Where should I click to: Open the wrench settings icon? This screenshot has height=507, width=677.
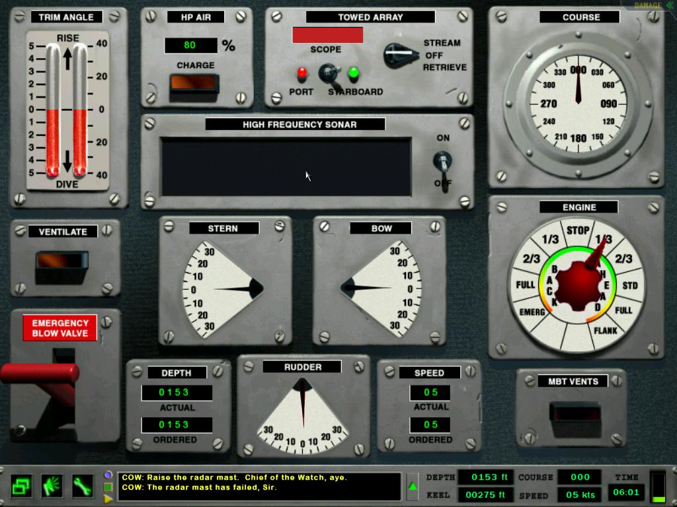tap(82, 486)
